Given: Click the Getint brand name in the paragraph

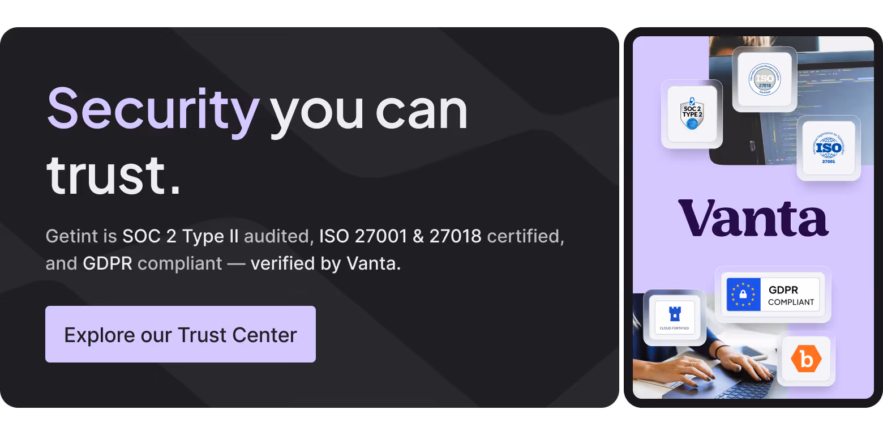Looking at the screenshot, I should pyautogui.click(x=74, y=236).
